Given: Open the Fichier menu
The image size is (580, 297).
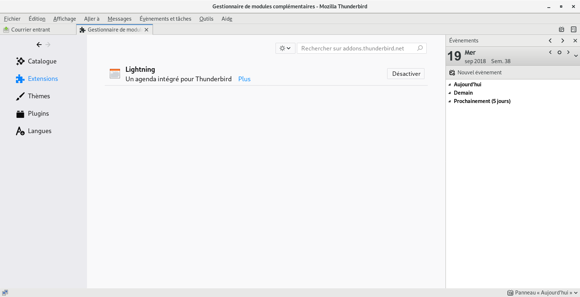Looking at the screenshot, I should (12, 19).
